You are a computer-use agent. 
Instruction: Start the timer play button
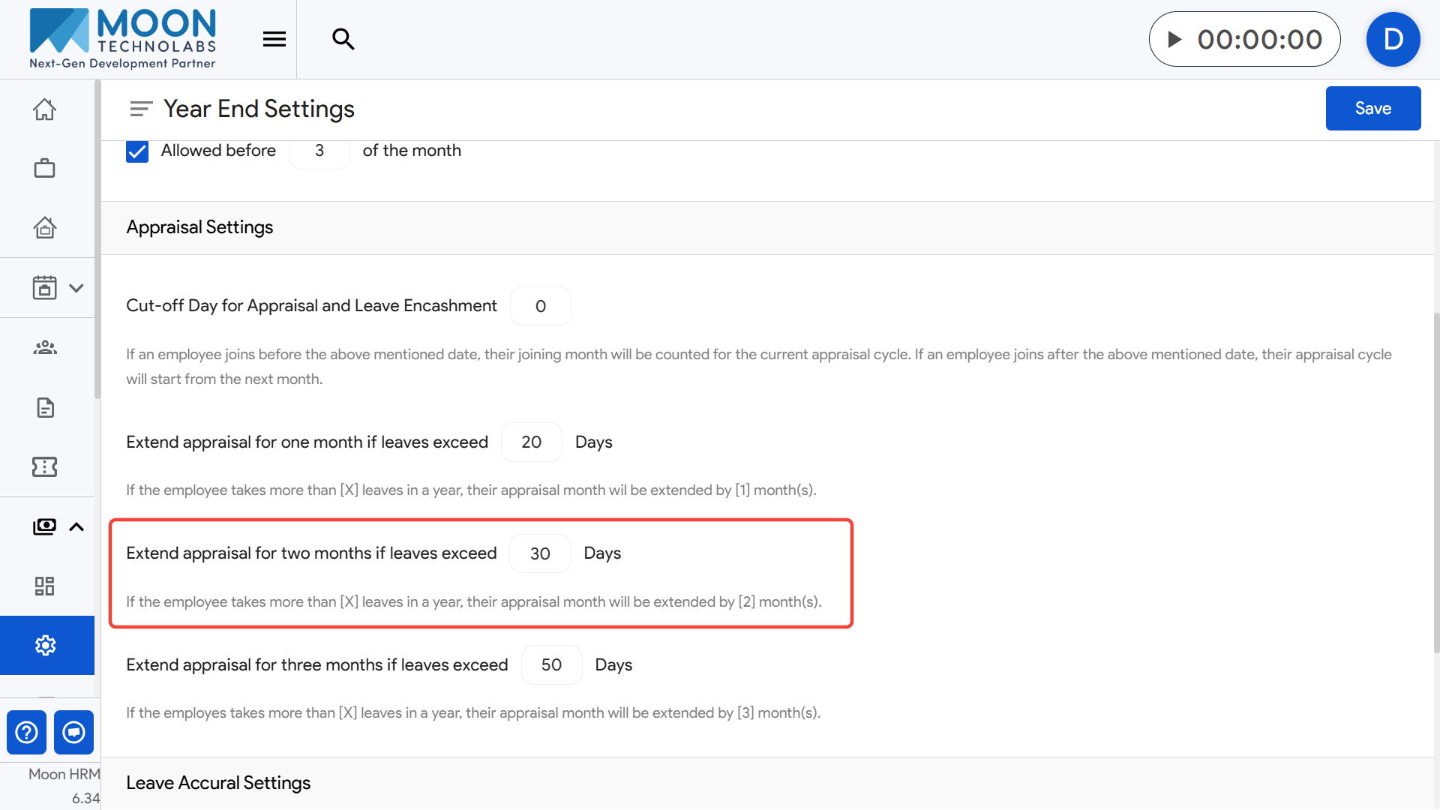[1175, 39]
